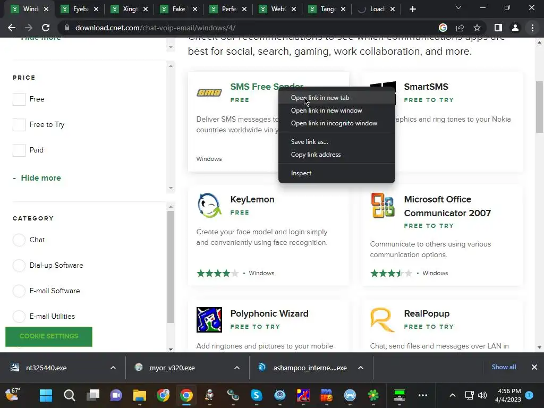Image resolution: width=544 pixels, height=408 pixels.
Task: Click the category list scrollbar thumb
Action: click(x=171, y=267)
